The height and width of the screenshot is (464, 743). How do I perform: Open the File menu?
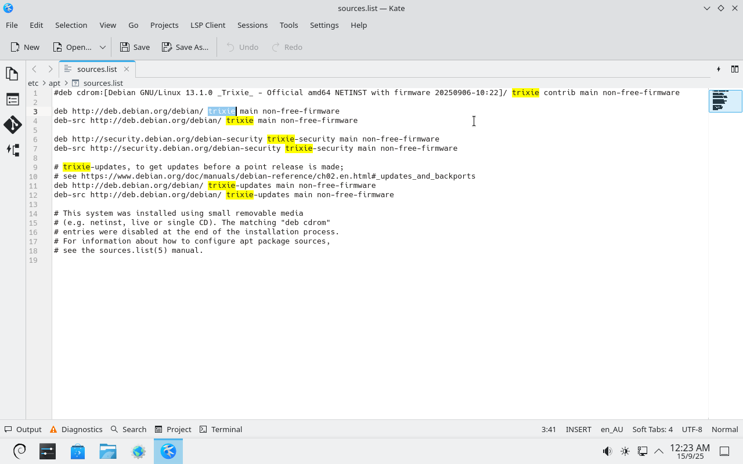pyautogui.click(x=12, y=25)
